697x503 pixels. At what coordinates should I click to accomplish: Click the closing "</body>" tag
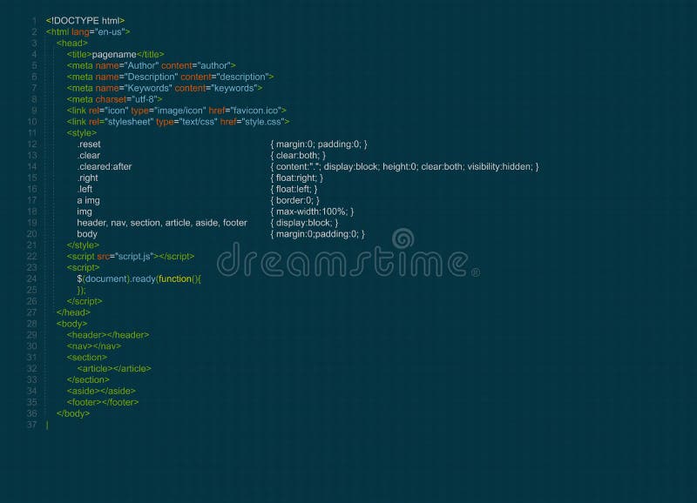pos(73,413)
